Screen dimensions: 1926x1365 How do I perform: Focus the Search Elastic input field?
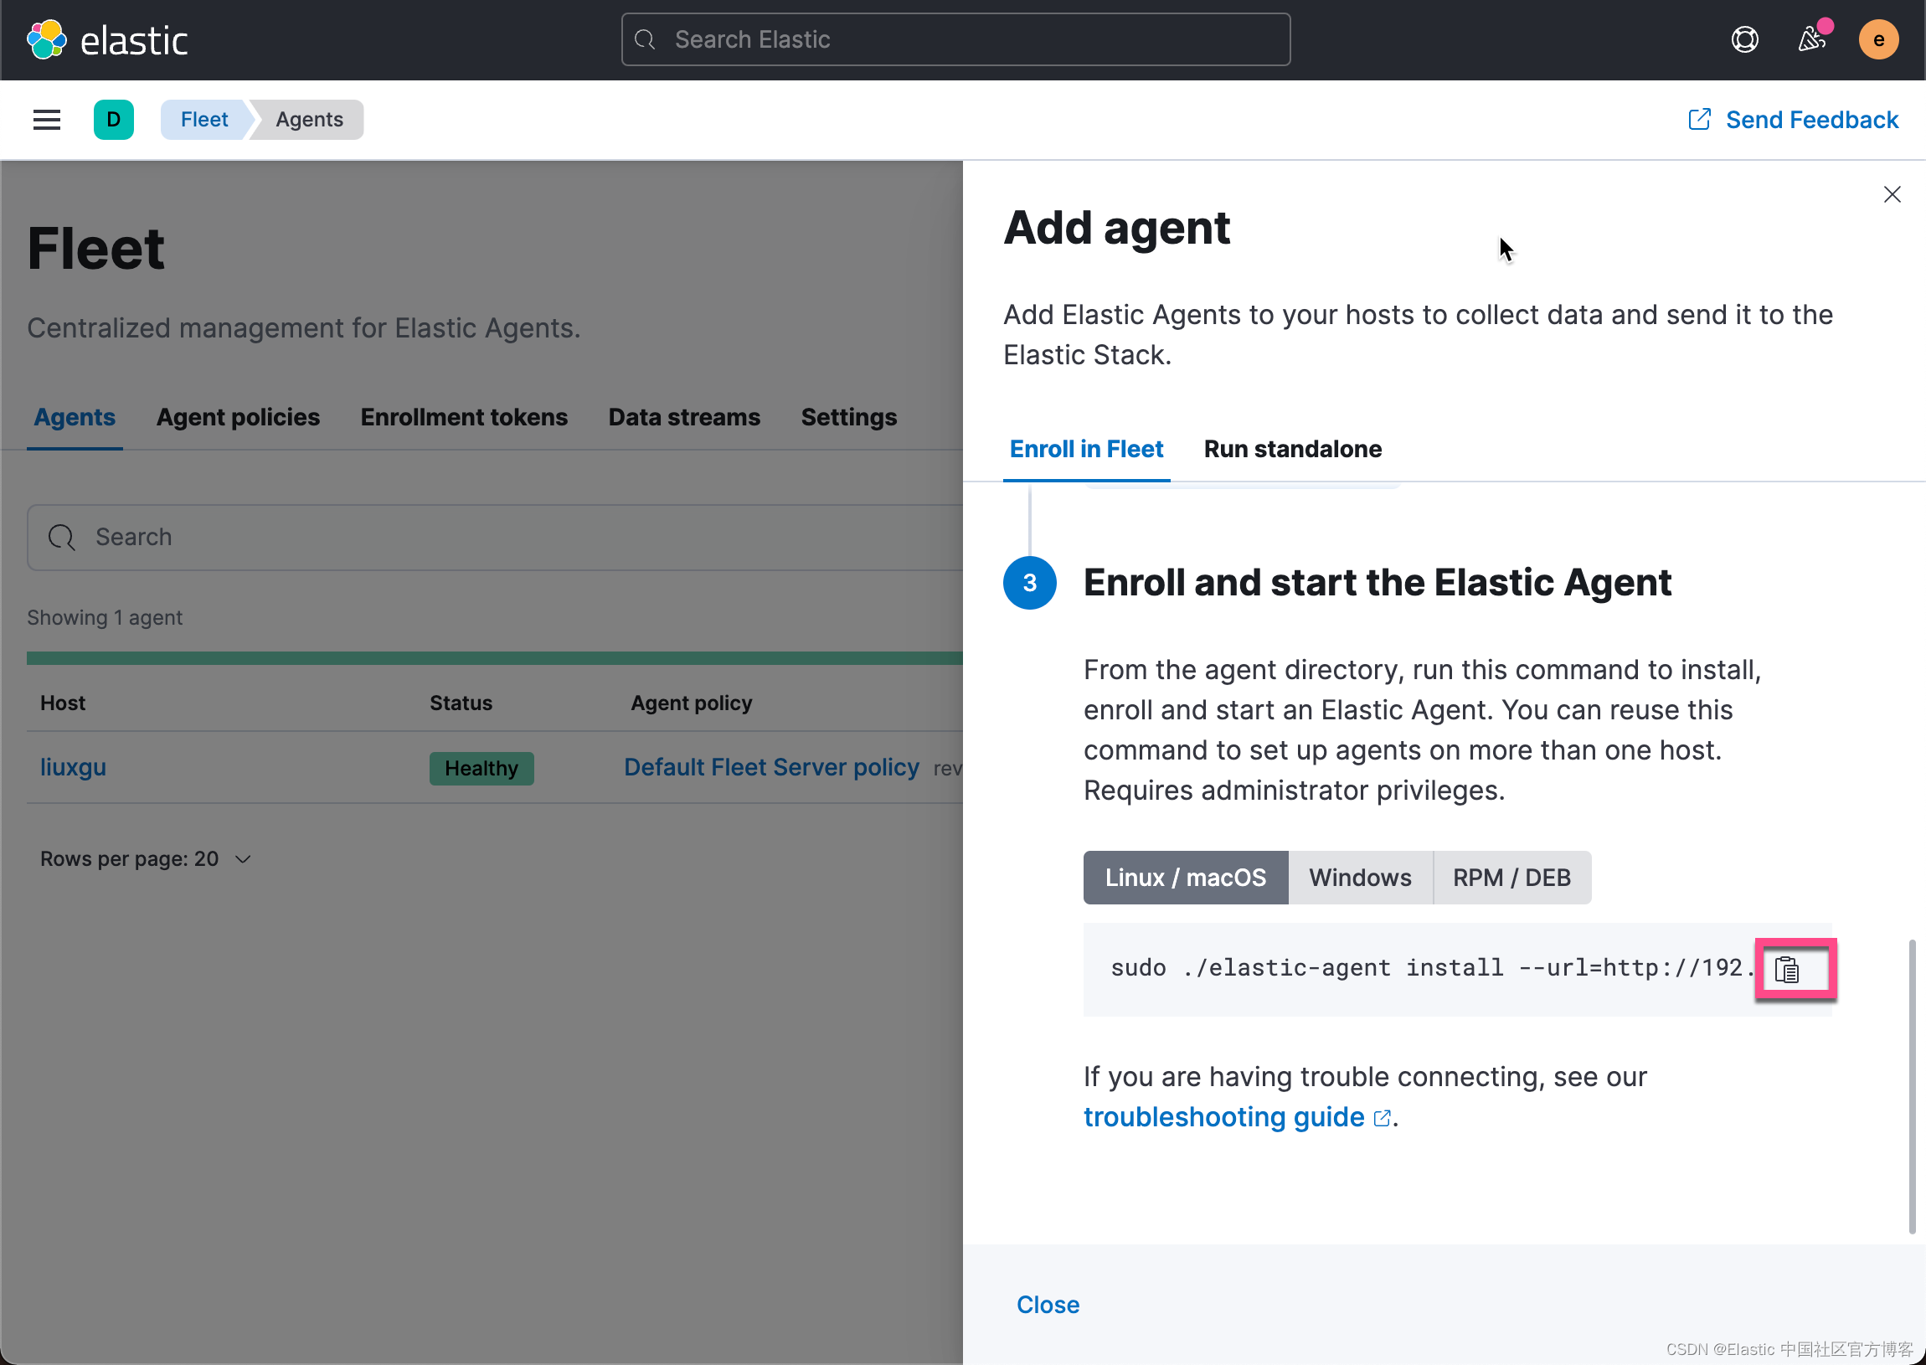click(x=955, y=39)
